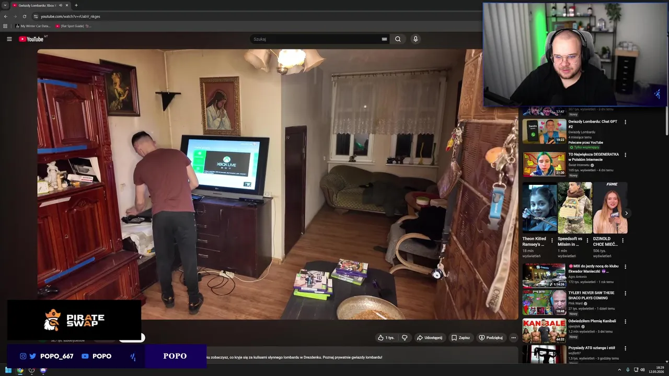669x376 pixels.
Task: Open a new browser tab with plus
Action: click(x=76, y=5)
